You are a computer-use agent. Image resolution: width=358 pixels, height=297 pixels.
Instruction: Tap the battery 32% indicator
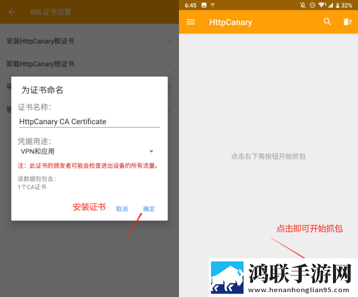344,5
